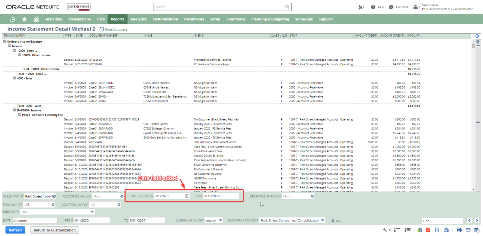
Task: Click the expand all rows icon
Action: [408, 230]
